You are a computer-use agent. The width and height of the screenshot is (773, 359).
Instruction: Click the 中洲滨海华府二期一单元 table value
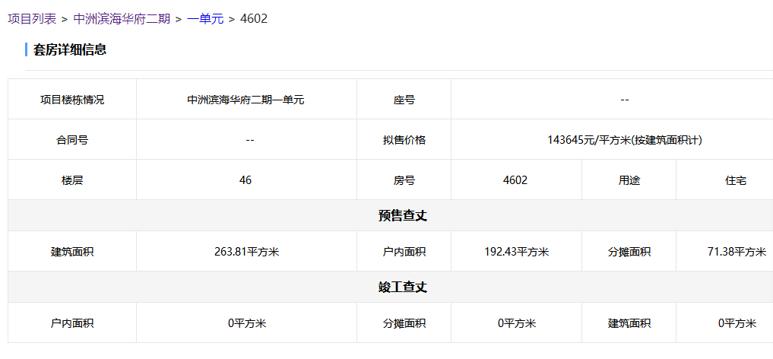click(246, 100)
